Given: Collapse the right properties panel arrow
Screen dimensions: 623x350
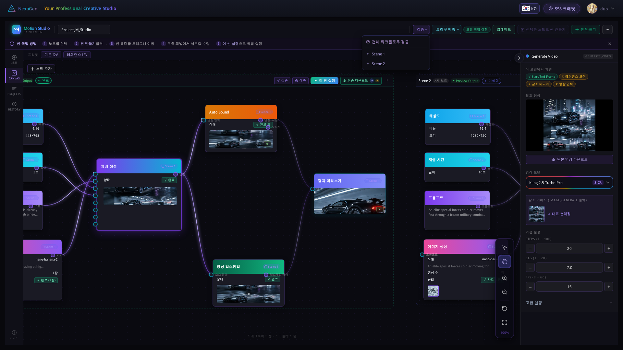Looking at the screenshot, I should (x=519, y=58).
